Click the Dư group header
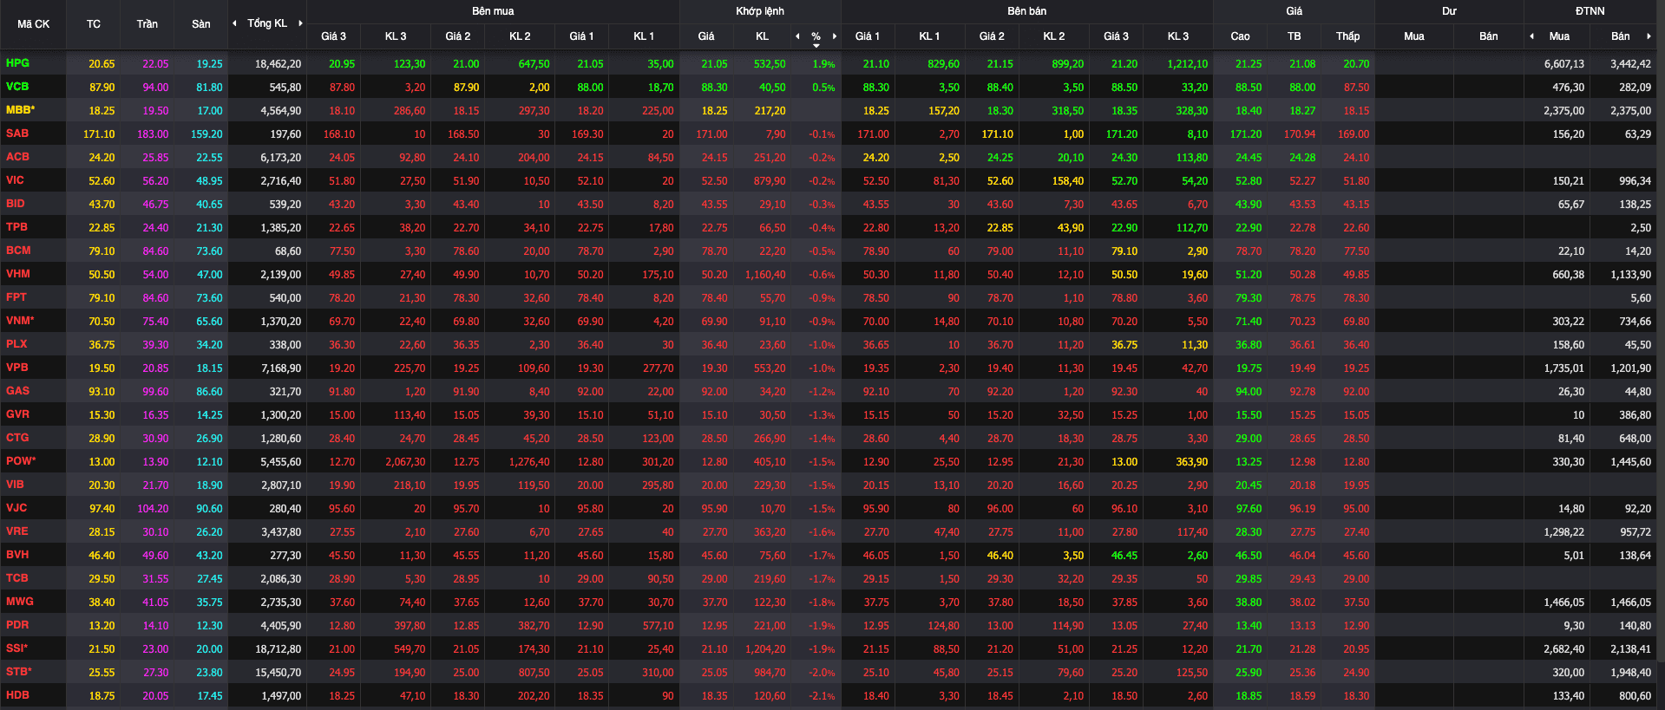The image size is (1665, 710). tap(1449, 11)
